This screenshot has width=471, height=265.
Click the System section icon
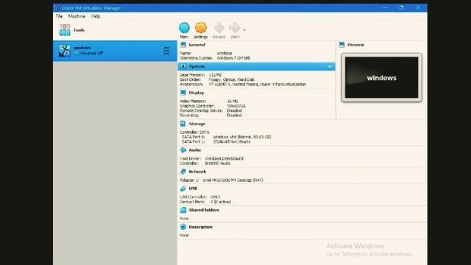183,66
